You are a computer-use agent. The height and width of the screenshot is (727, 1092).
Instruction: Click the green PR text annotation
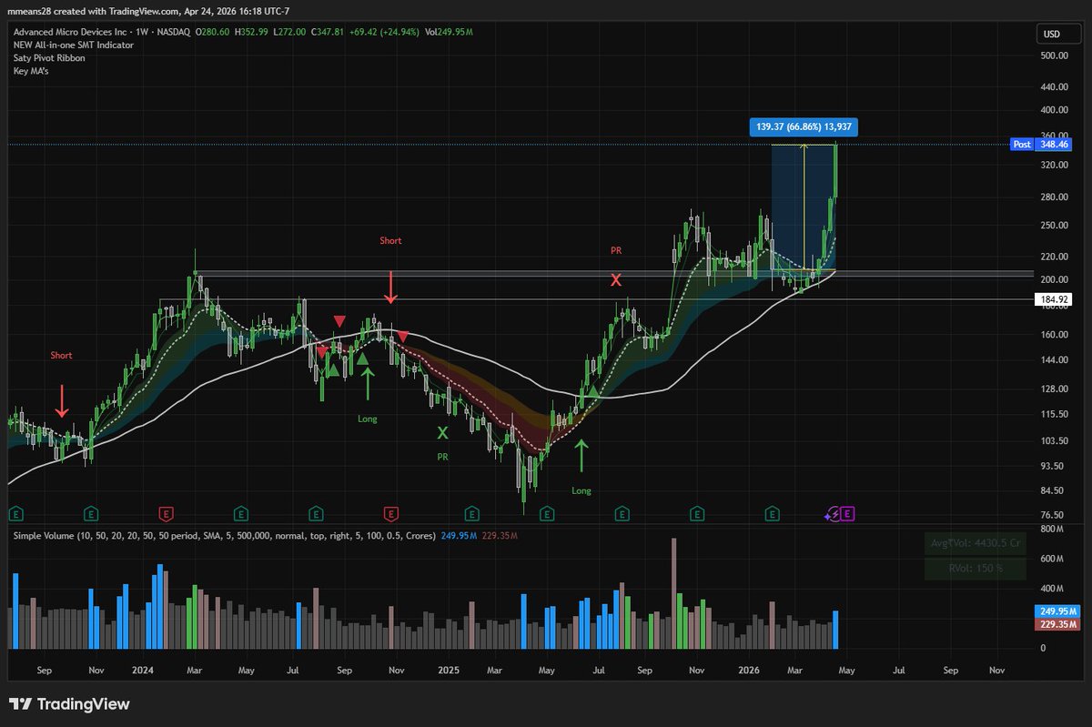pyautogui.click(x=442, y=455)
